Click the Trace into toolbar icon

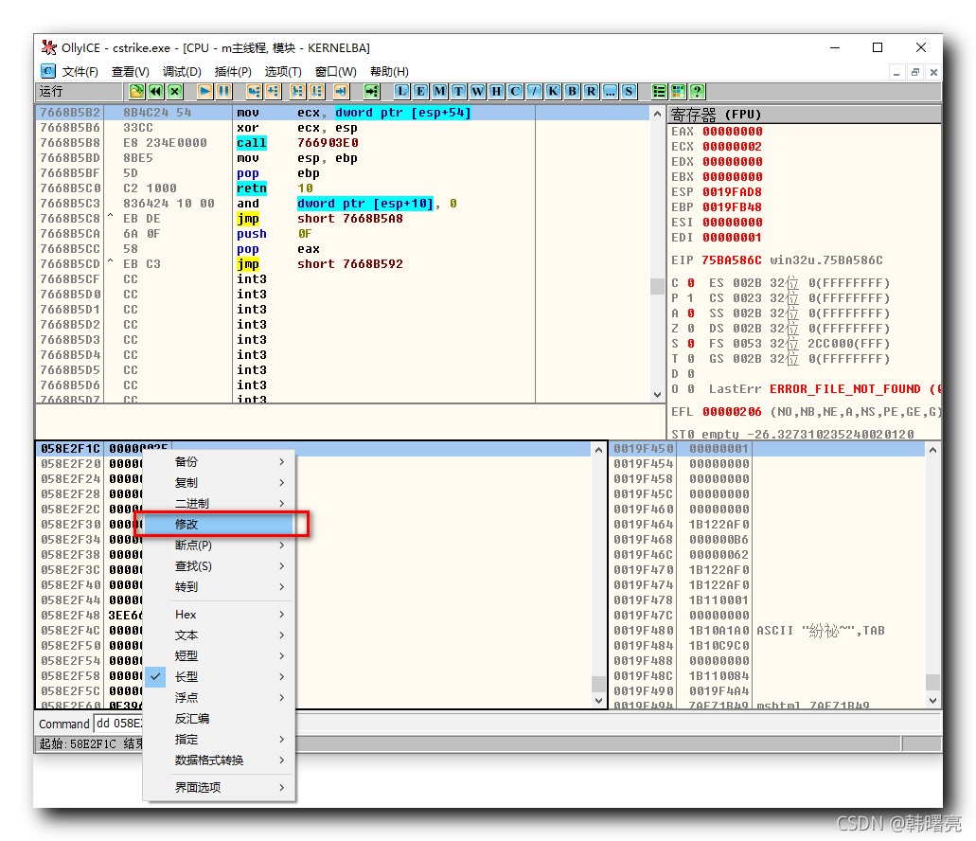(297, 92)
